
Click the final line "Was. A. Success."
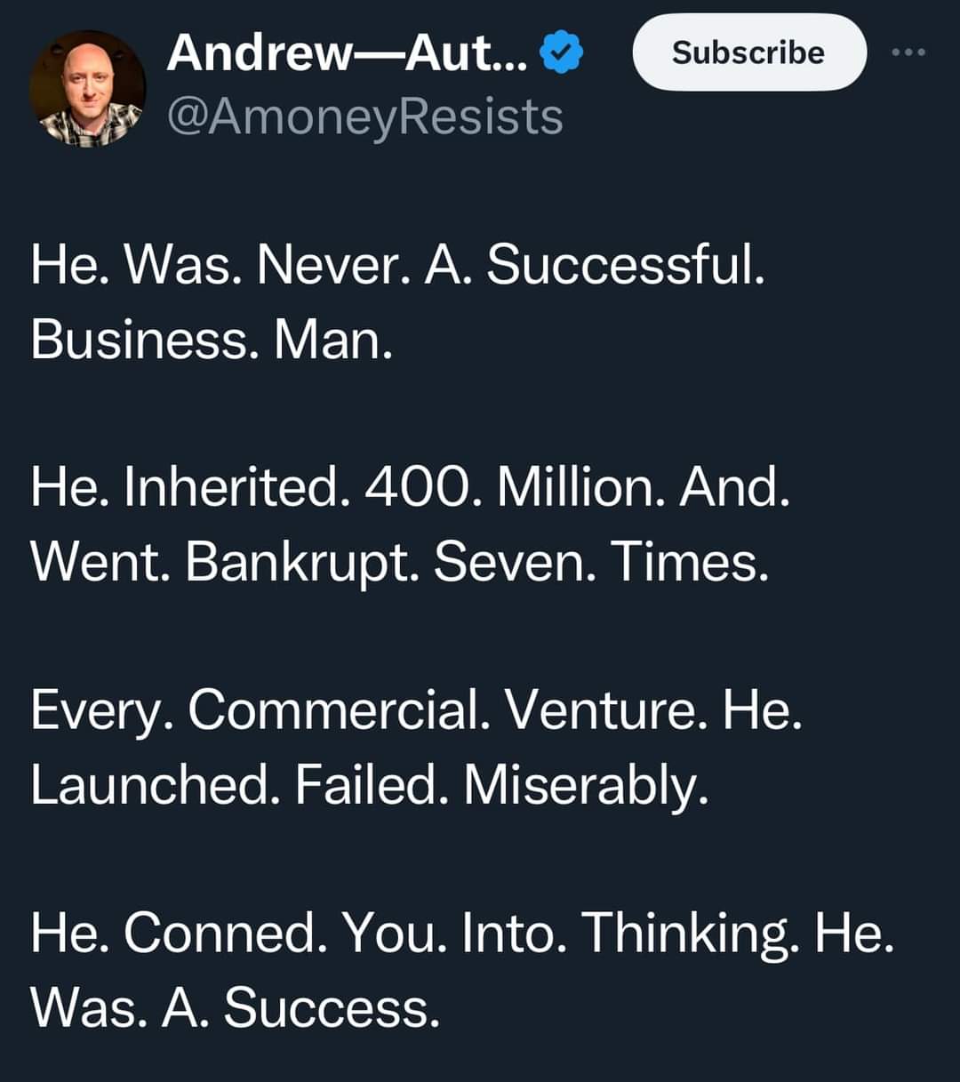236,1008
